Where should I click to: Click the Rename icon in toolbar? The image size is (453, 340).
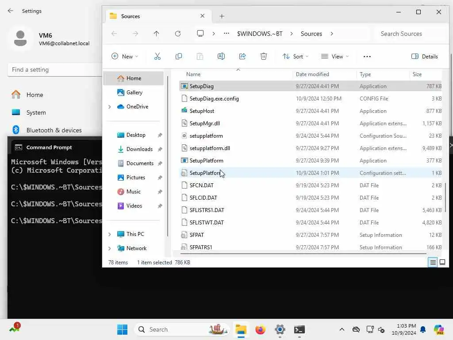(x=221, y=56)
